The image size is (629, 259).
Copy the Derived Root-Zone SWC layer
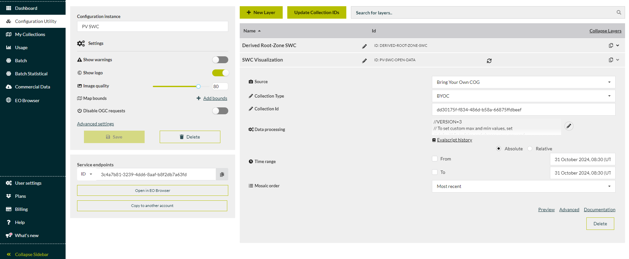[611, 46]
